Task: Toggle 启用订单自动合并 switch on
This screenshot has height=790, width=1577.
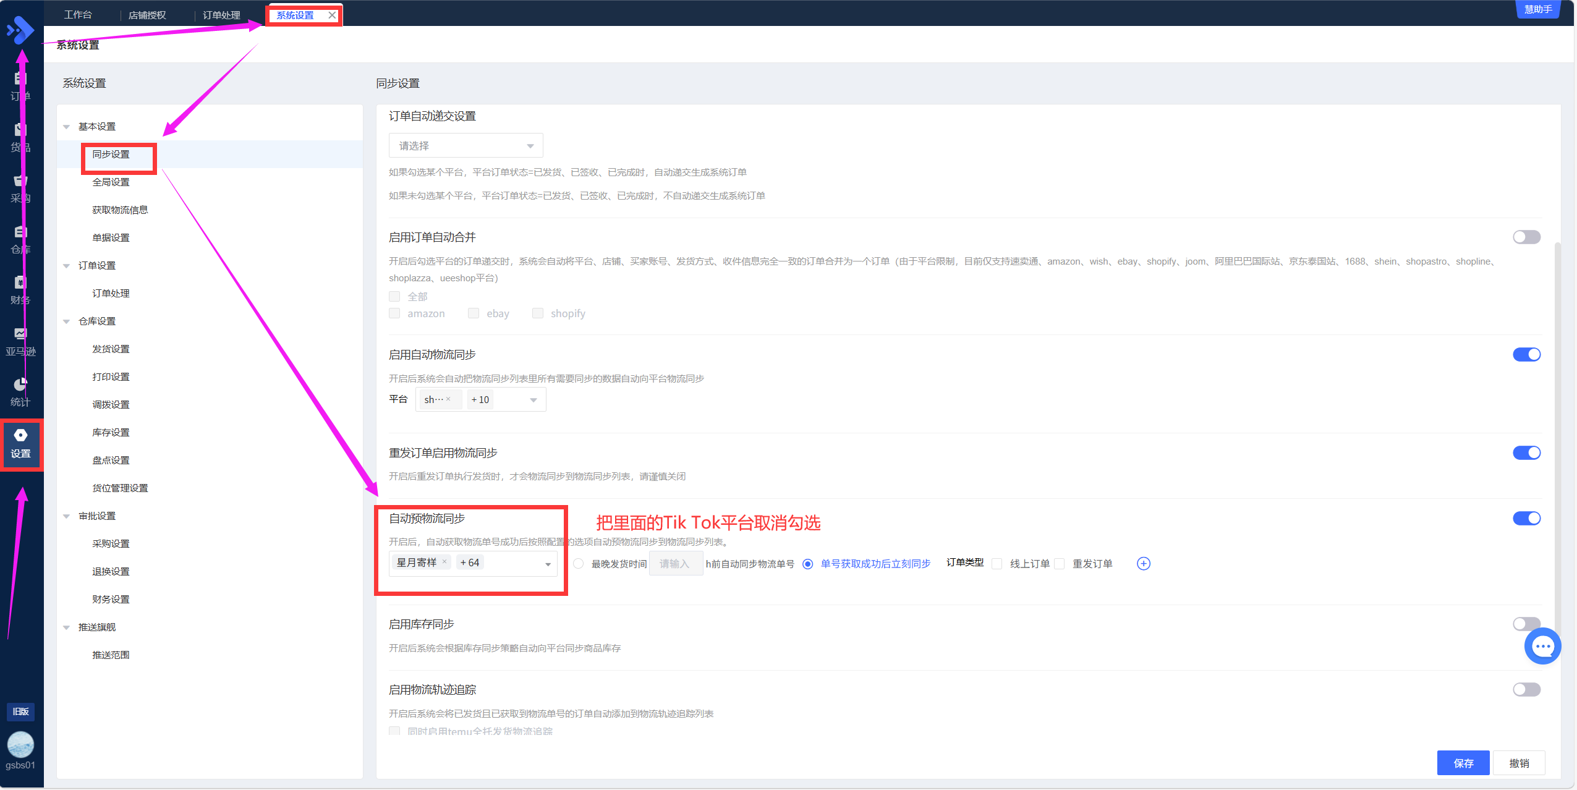Action: (1526, 237)
